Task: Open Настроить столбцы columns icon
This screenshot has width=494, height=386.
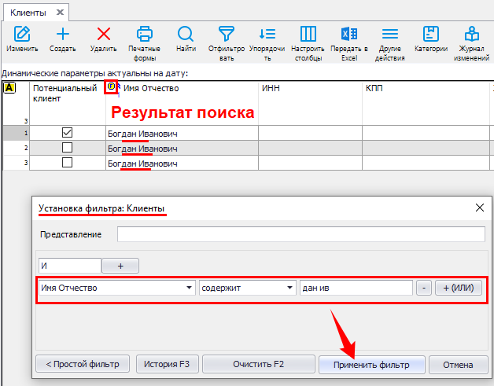Action: click(x=308, y=34)
